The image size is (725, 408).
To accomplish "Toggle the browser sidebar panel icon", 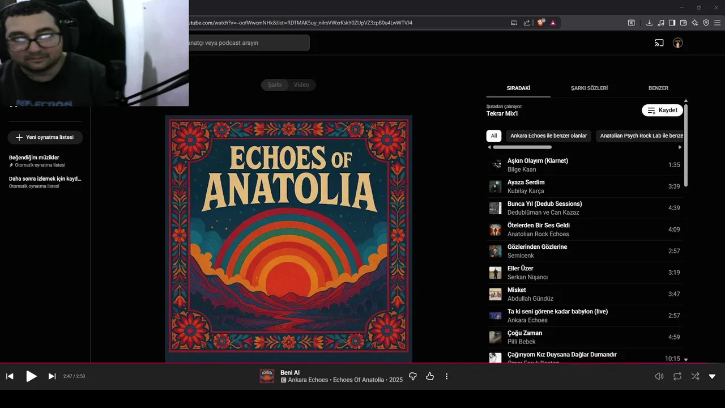I will (x=672, y=23).
